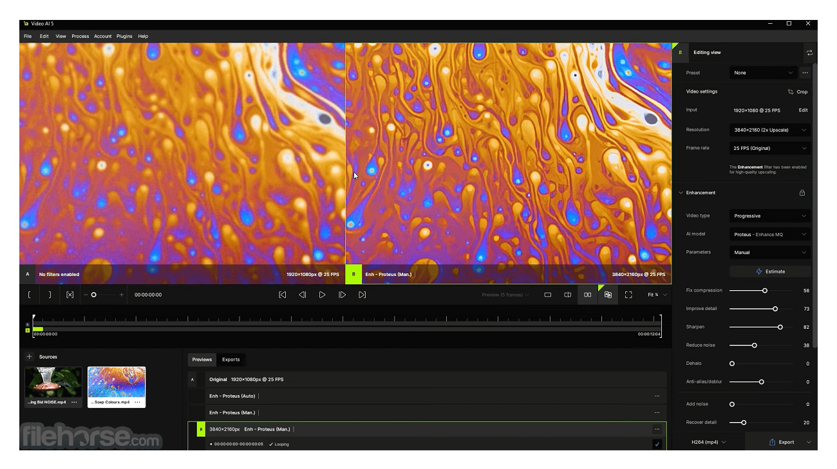The width and height of the screenshot is (837, 469).
Task: Open the Frame rate dropdown
Action: pyautogui.click(x=770, y=148)
